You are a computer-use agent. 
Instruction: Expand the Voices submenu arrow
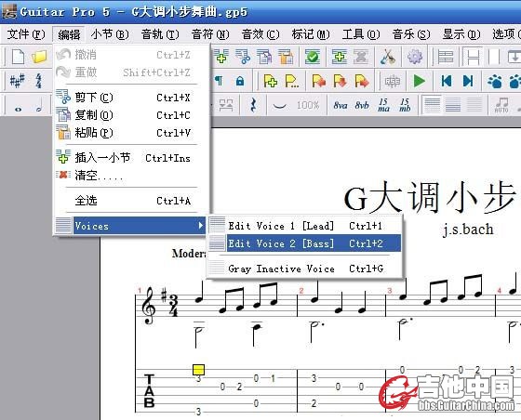(200, 225)
